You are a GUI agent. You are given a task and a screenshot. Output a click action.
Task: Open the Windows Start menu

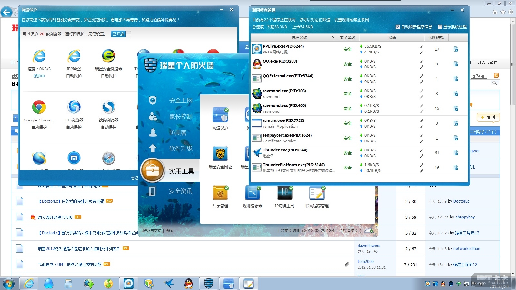(x=9, y=284)
